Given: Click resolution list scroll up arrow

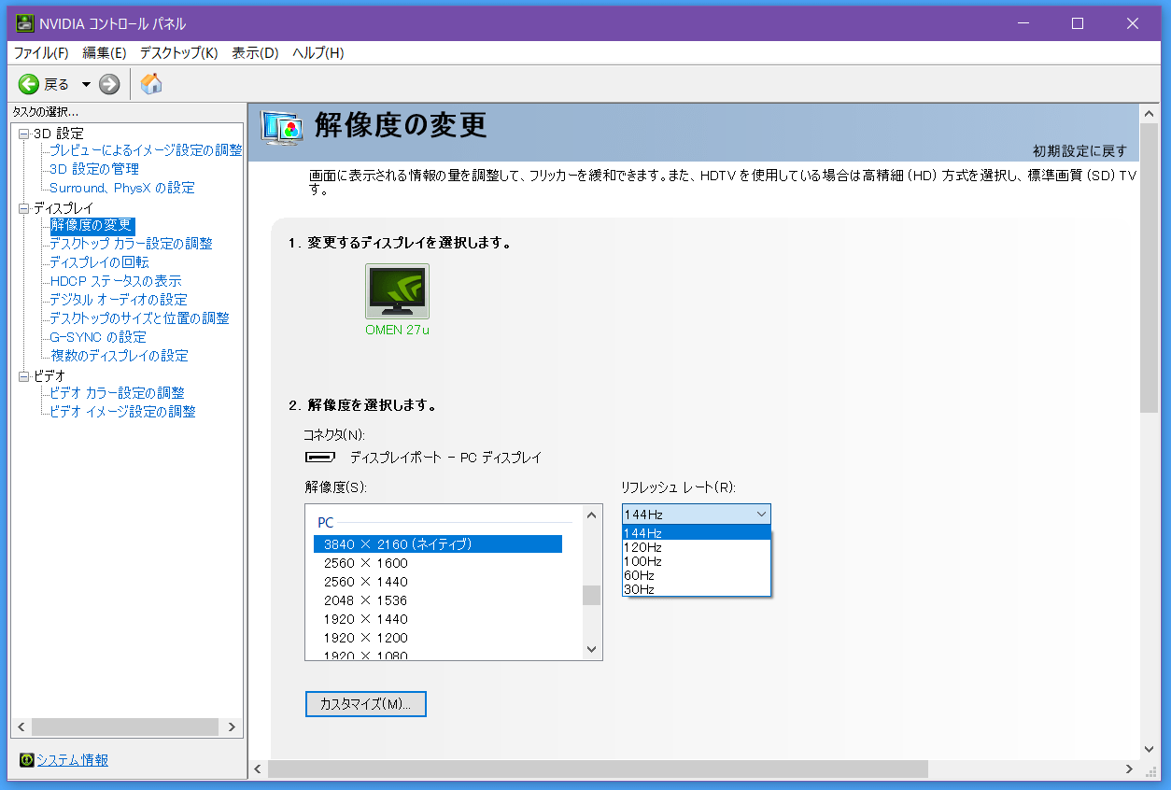Looking at the screenshot, I should point(591,515).
